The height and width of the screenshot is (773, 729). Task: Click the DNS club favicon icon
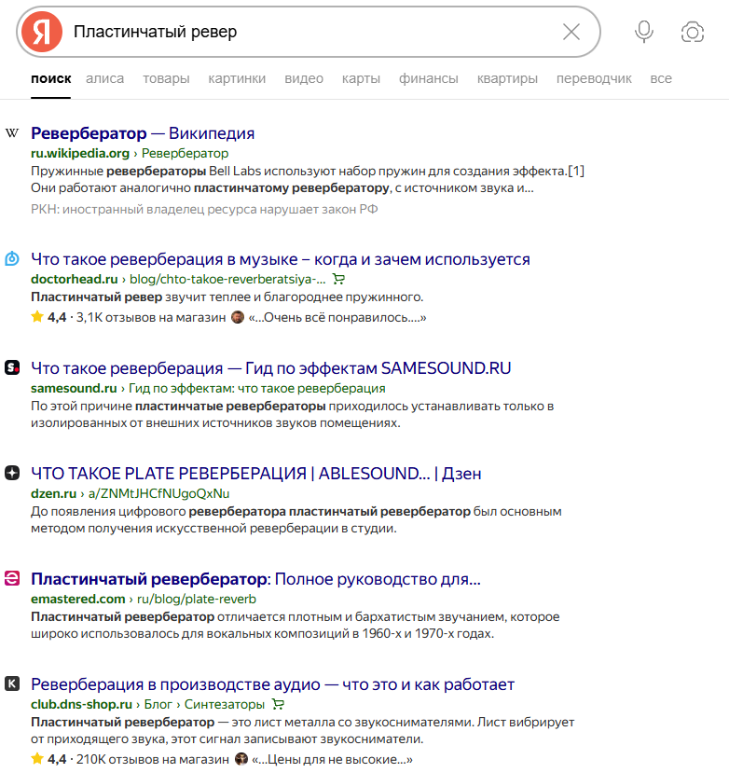coord(12,683)
